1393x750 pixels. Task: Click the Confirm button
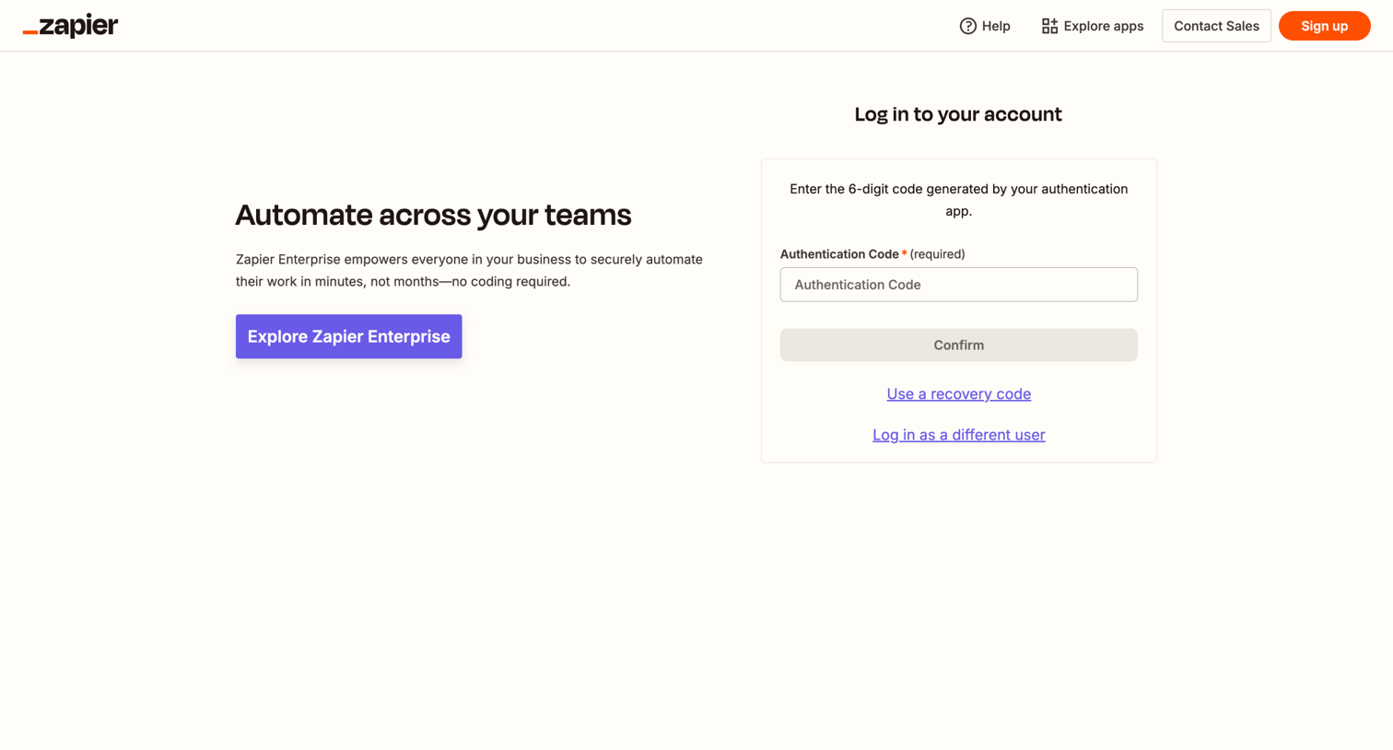[958, 345]
